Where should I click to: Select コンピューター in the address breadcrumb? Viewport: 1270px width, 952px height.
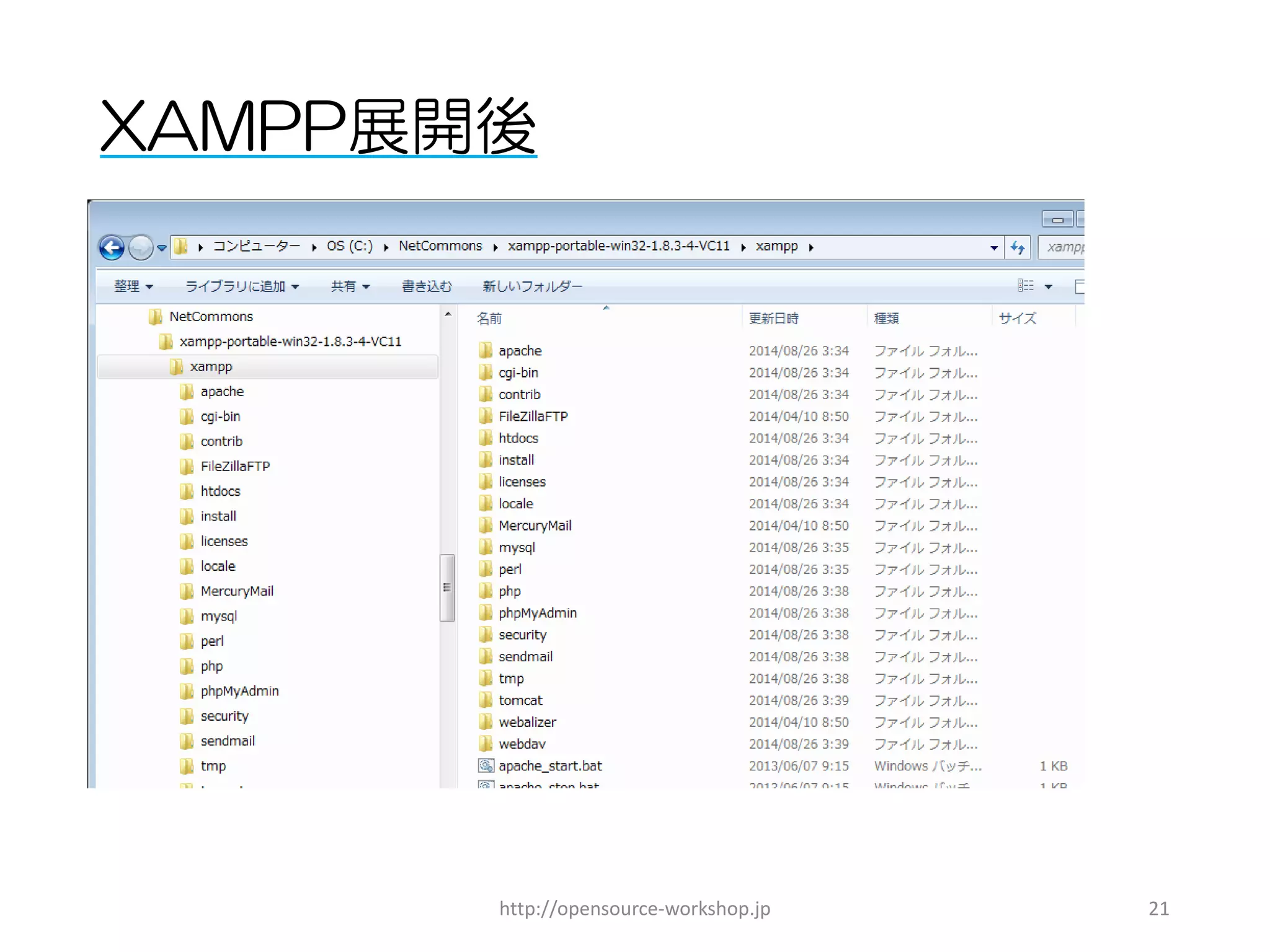click(x=256, y=246)
